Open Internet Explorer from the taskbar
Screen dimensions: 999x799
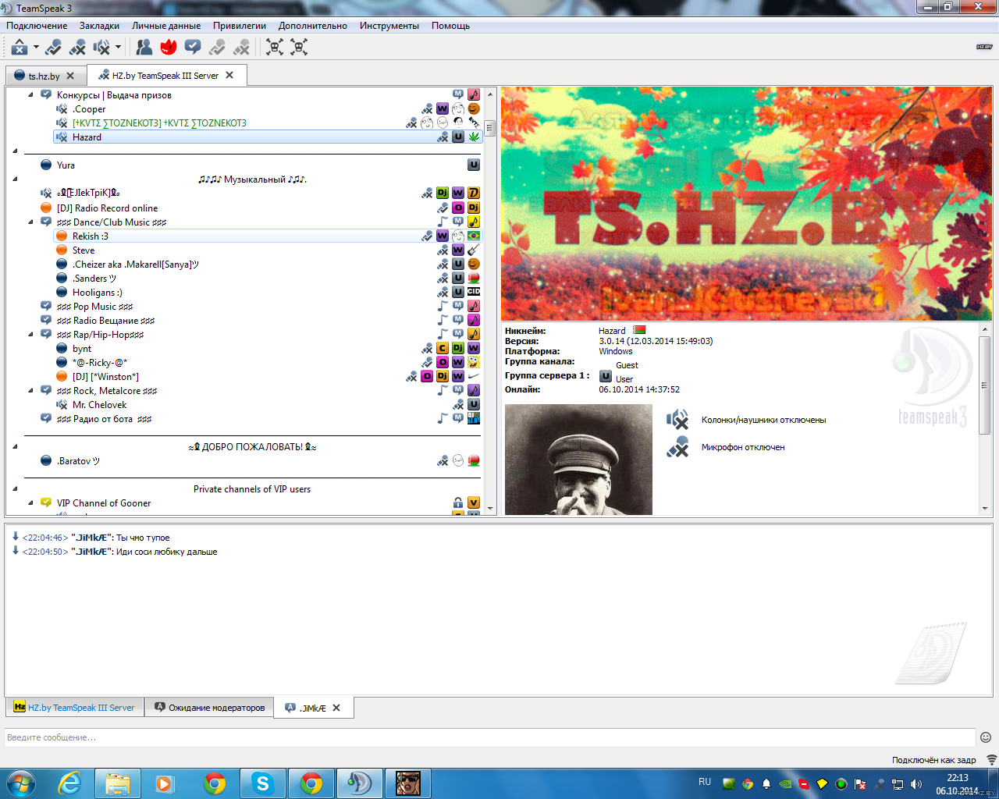[x=70, y=783]
